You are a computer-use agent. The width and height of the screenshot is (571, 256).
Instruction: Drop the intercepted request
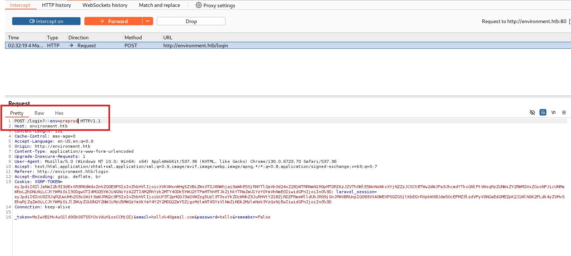coord(191,21)
